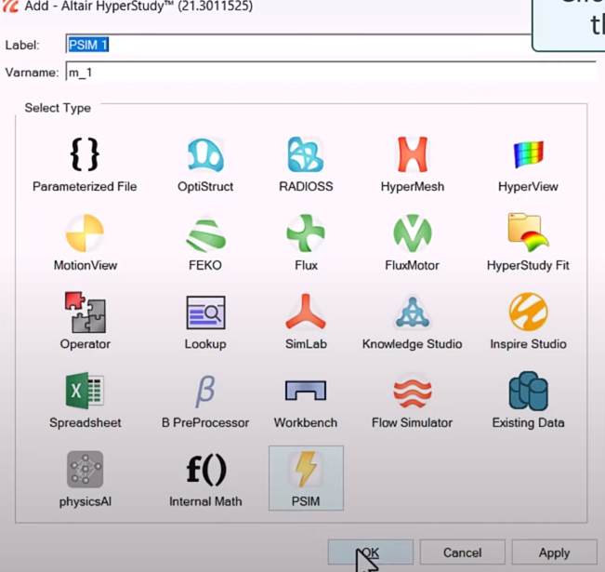
Task: Pick the HyperStudy Fit type
Action: point(528,233)
